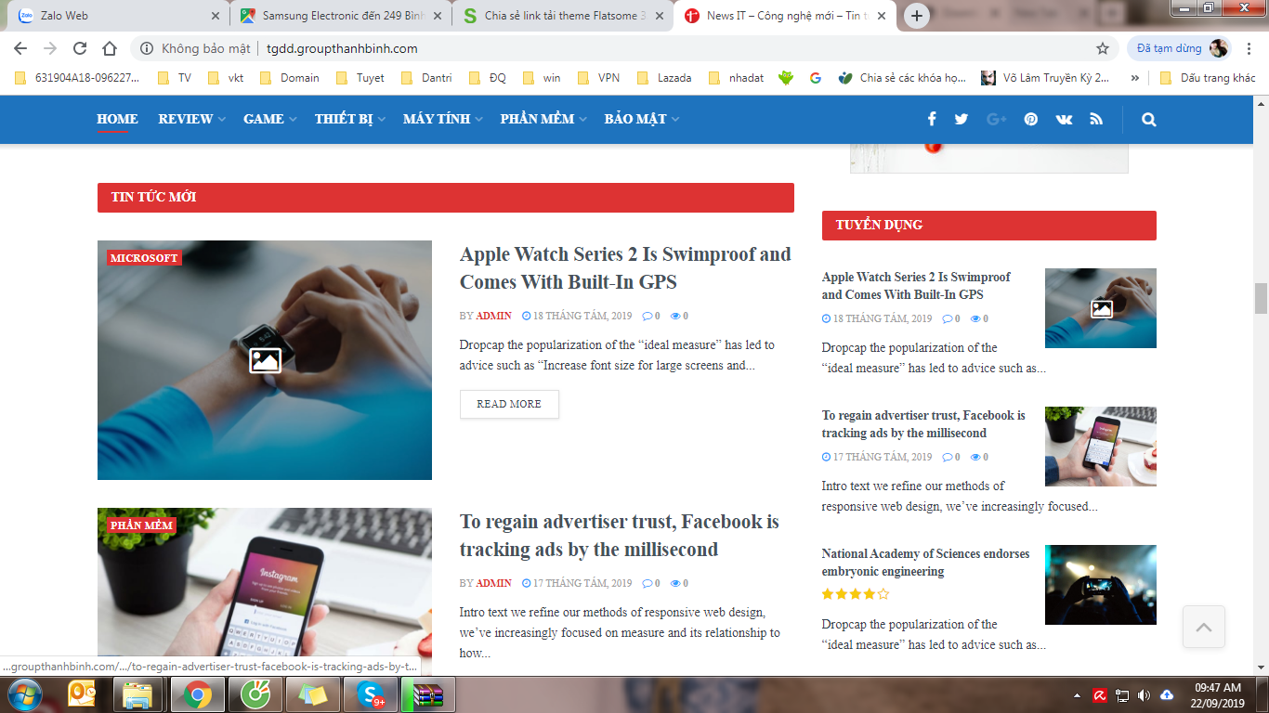Open Windows Start menu orb

point(23,694)
